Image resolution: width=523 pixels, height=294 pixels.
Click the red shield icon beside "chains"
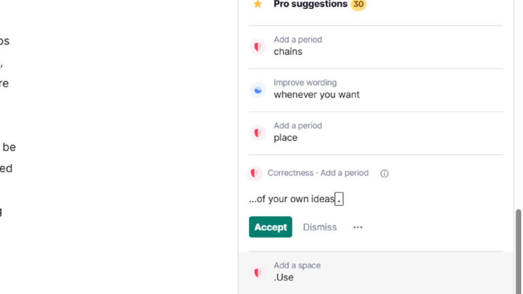[257, 46]
